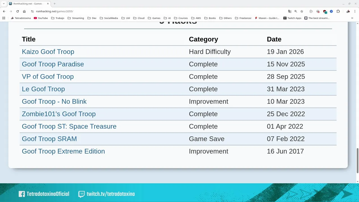The height and width of the screenshot is (202, 359).
Task: Click the gray play-button extension icon
Action: (x=311, y=11)
